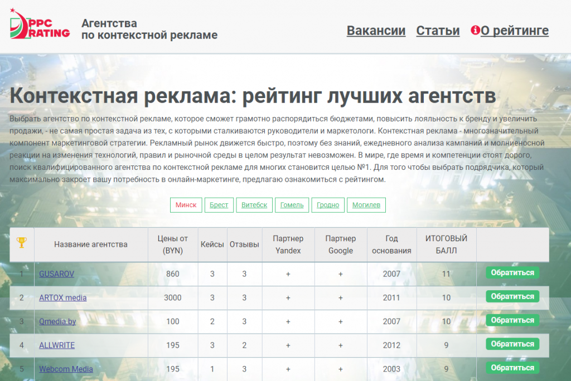Open the Вакансии page
The width and height of the screenshot is (571, 381).
(x=376, y=31)
